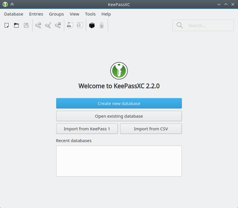The width and height of the screenshot is (238, 208).
Task: Click the Delete entry key icon
Action: [58, 25]
